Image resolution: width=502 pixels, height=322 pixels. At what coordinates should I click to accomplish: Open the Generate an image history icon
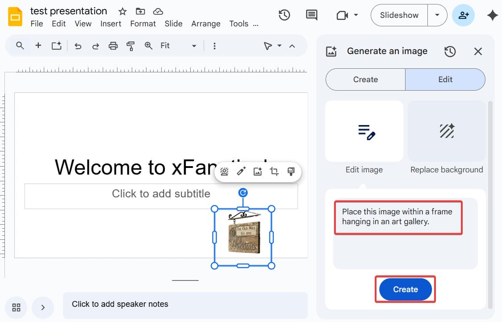450,51
